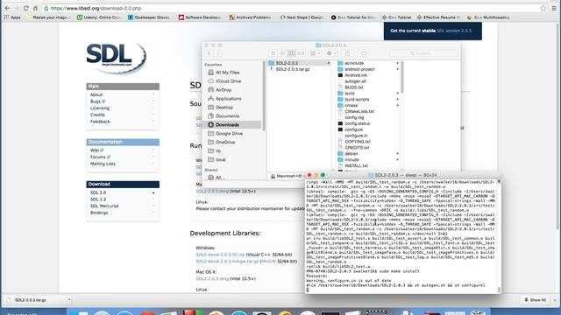Viewport: 561px width, 315px height.
Task: Open Feedback in Main sidebar menu
Action: [100, 122]
